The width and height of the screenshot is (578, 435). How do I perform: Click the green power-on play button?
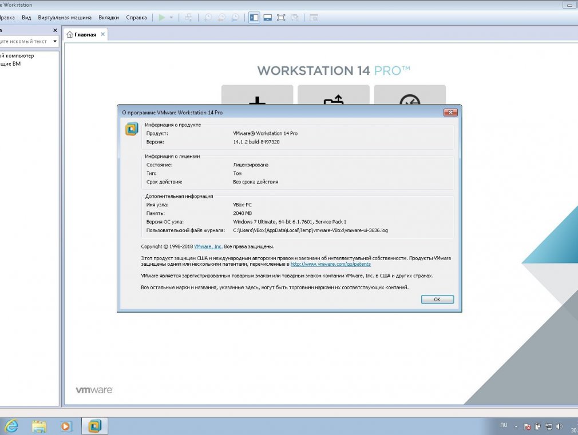[162, 18]
